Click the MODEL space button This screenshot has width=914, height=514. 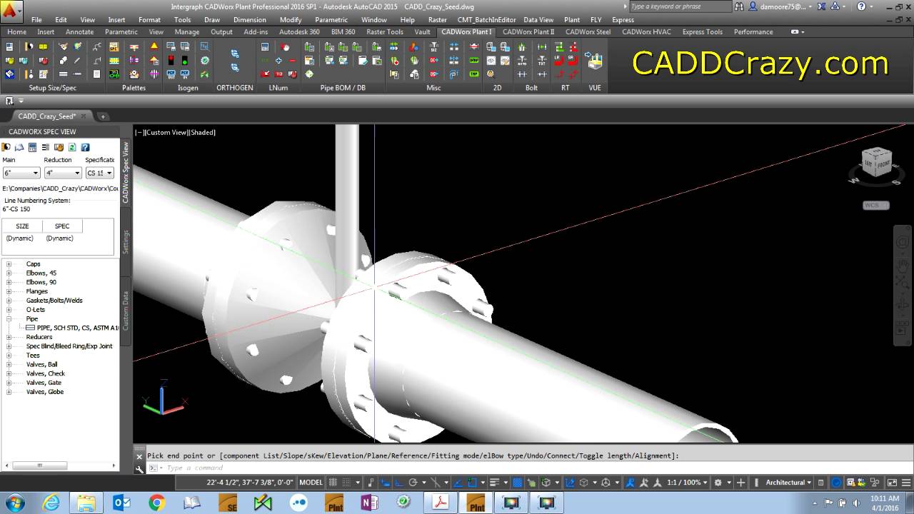pos(311,483)
